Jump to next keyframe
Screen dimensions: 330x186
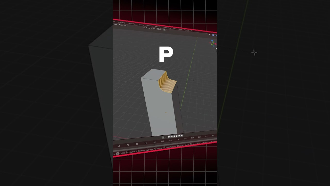pos(179,136)
